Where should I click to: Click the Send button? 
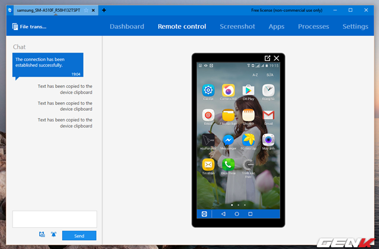point(79,235)
